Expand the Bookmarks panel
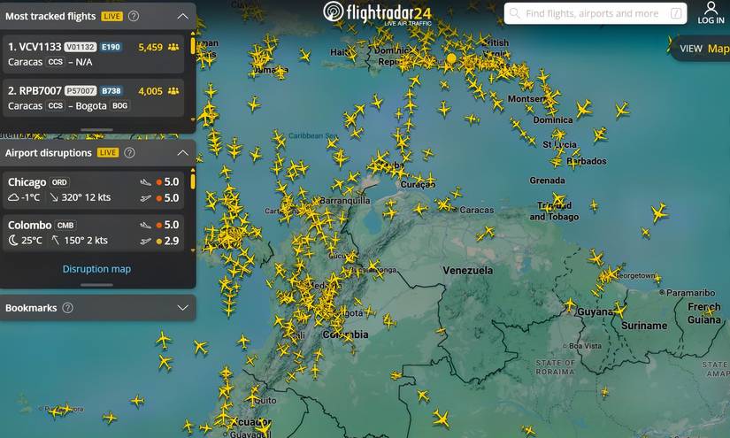Viewport: 730px width, 438px height. point(183,308)
